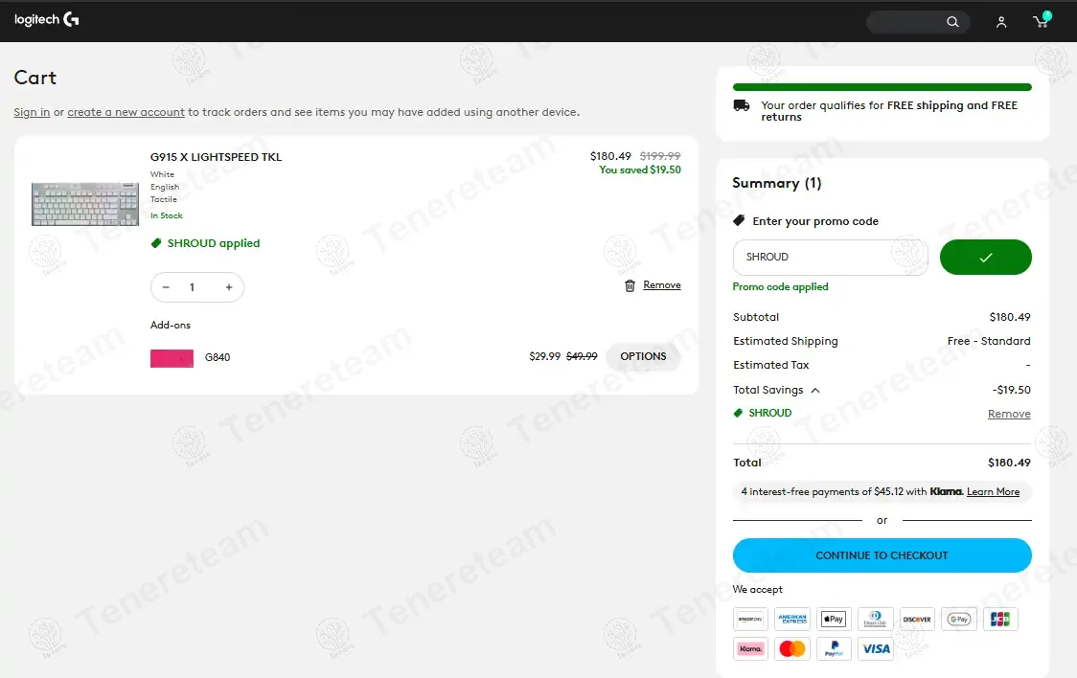This screenshot has width=1077, height=678.
Task: Open the account profile icon
Action: pos(1001,22)
